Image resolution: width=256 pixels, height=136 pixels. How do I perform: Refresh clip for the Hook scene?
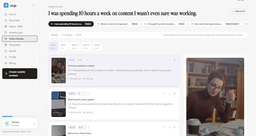[75, 79]
